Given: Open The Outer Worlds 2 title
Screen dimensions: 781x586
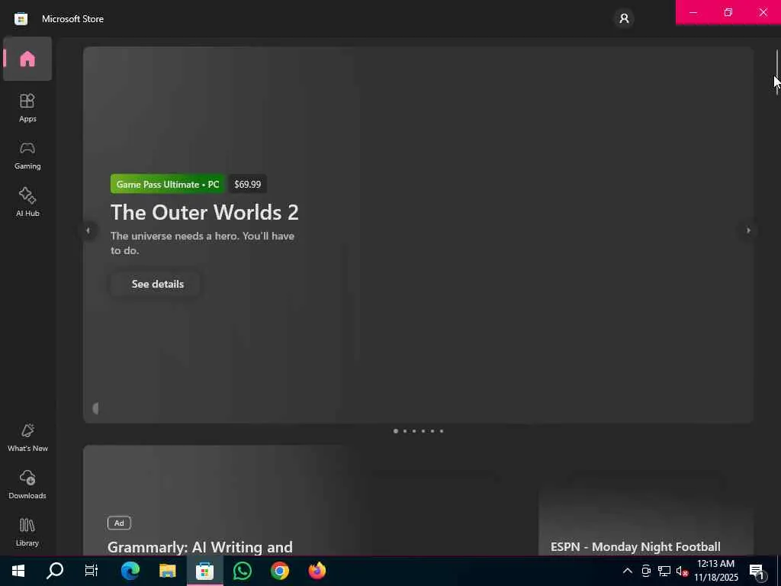Looking at the screenshot, I should [204, 212].
